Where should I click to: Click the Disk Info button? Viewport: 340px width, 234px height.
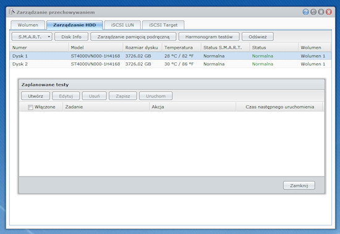tap(71, 36)
